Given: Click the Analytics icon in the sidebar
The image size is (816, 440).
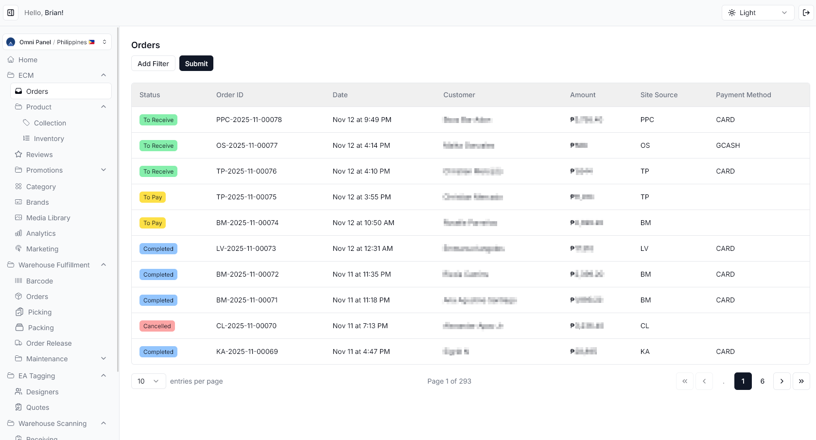Looking at the screenshot, I should pos(18,233).
